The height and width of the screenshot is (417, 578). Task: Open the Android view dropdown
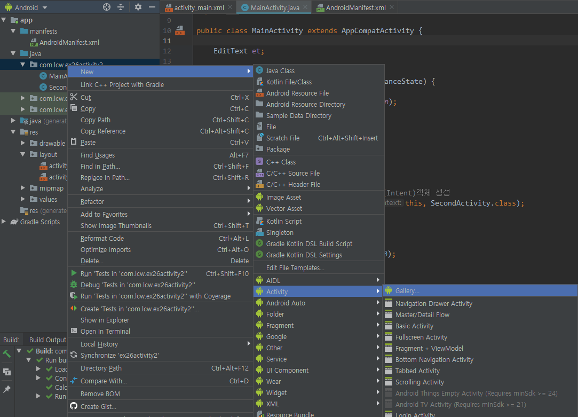point(26,7)
